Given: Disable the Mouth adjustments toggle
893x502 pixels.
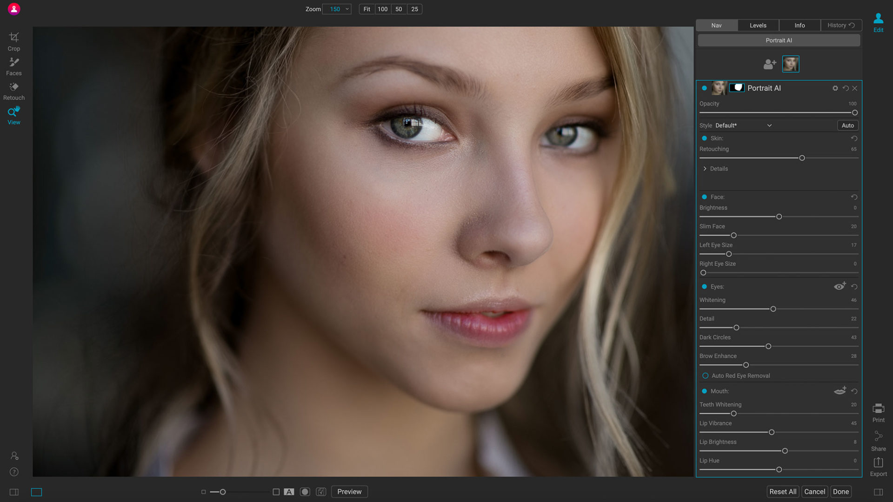Looking at the screenshot, I should [x=704, y=391].
